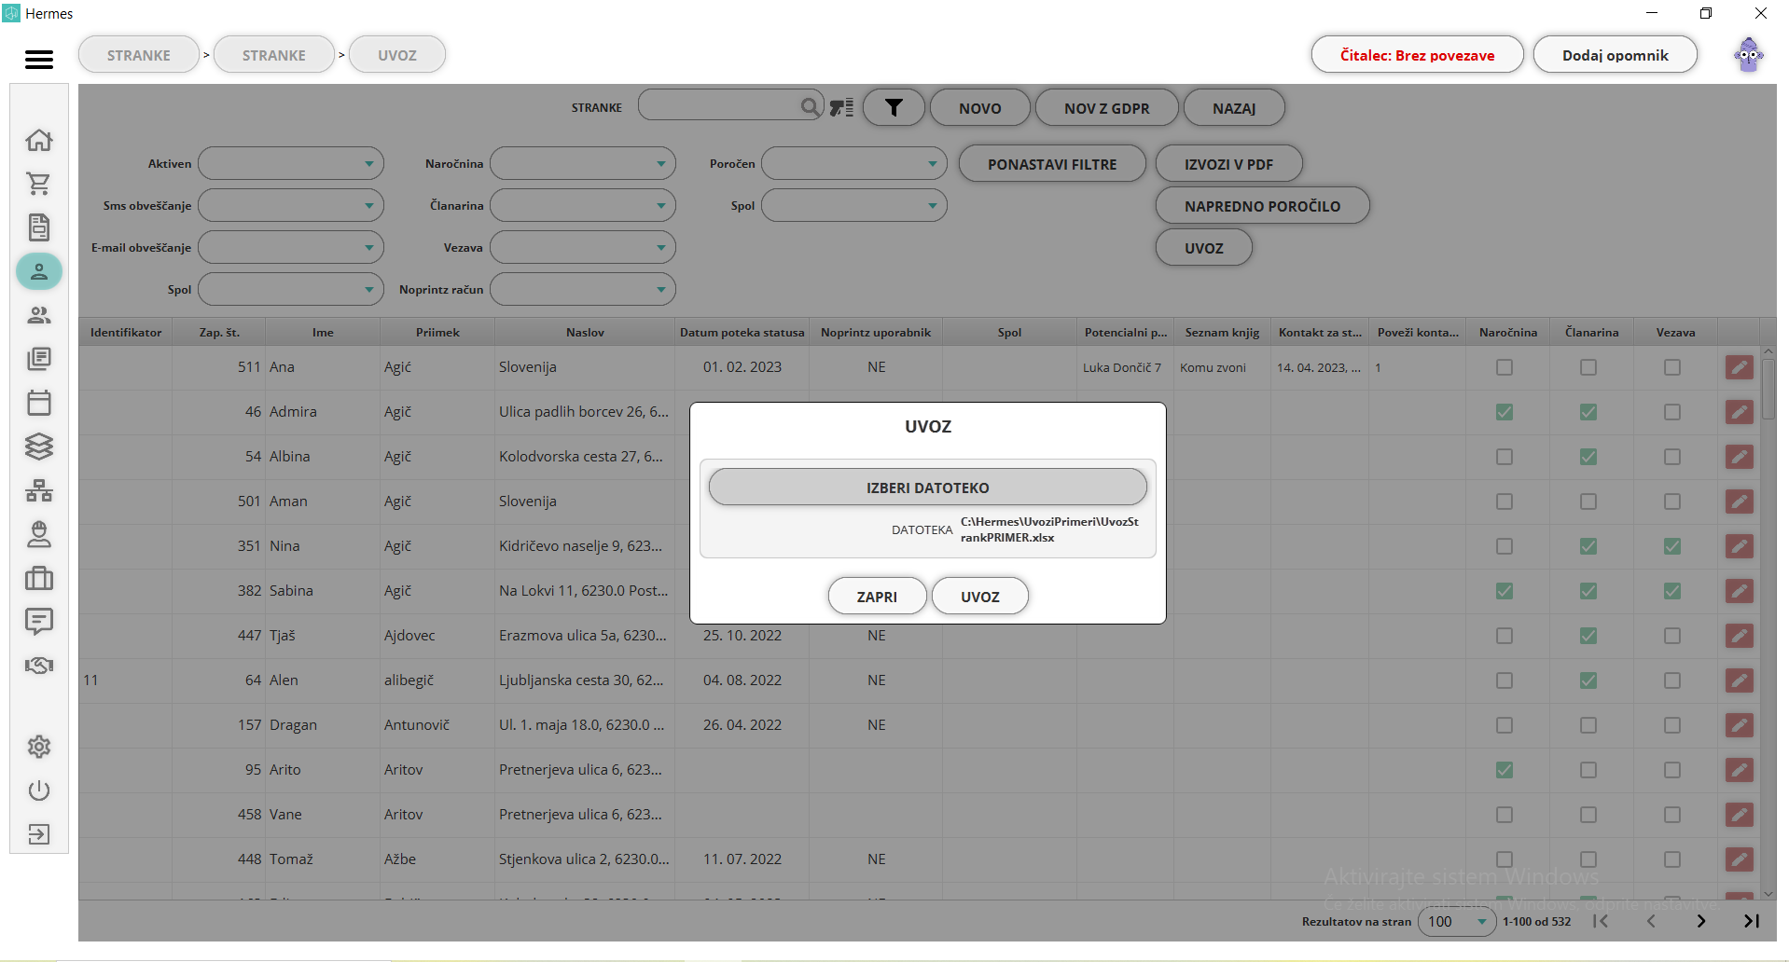The height and width of the screenshot is (962, 1789).
Task: Click the filter funnel button
Action: coord(894,108)
